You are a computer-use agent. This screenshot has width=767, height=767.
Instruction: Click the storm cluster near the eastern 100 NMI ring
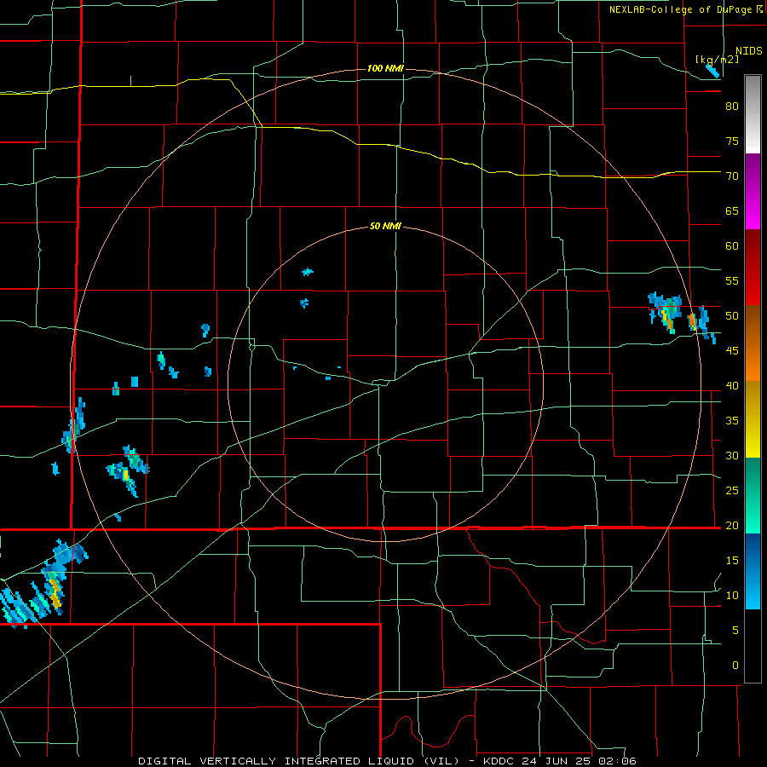(682, 316)
